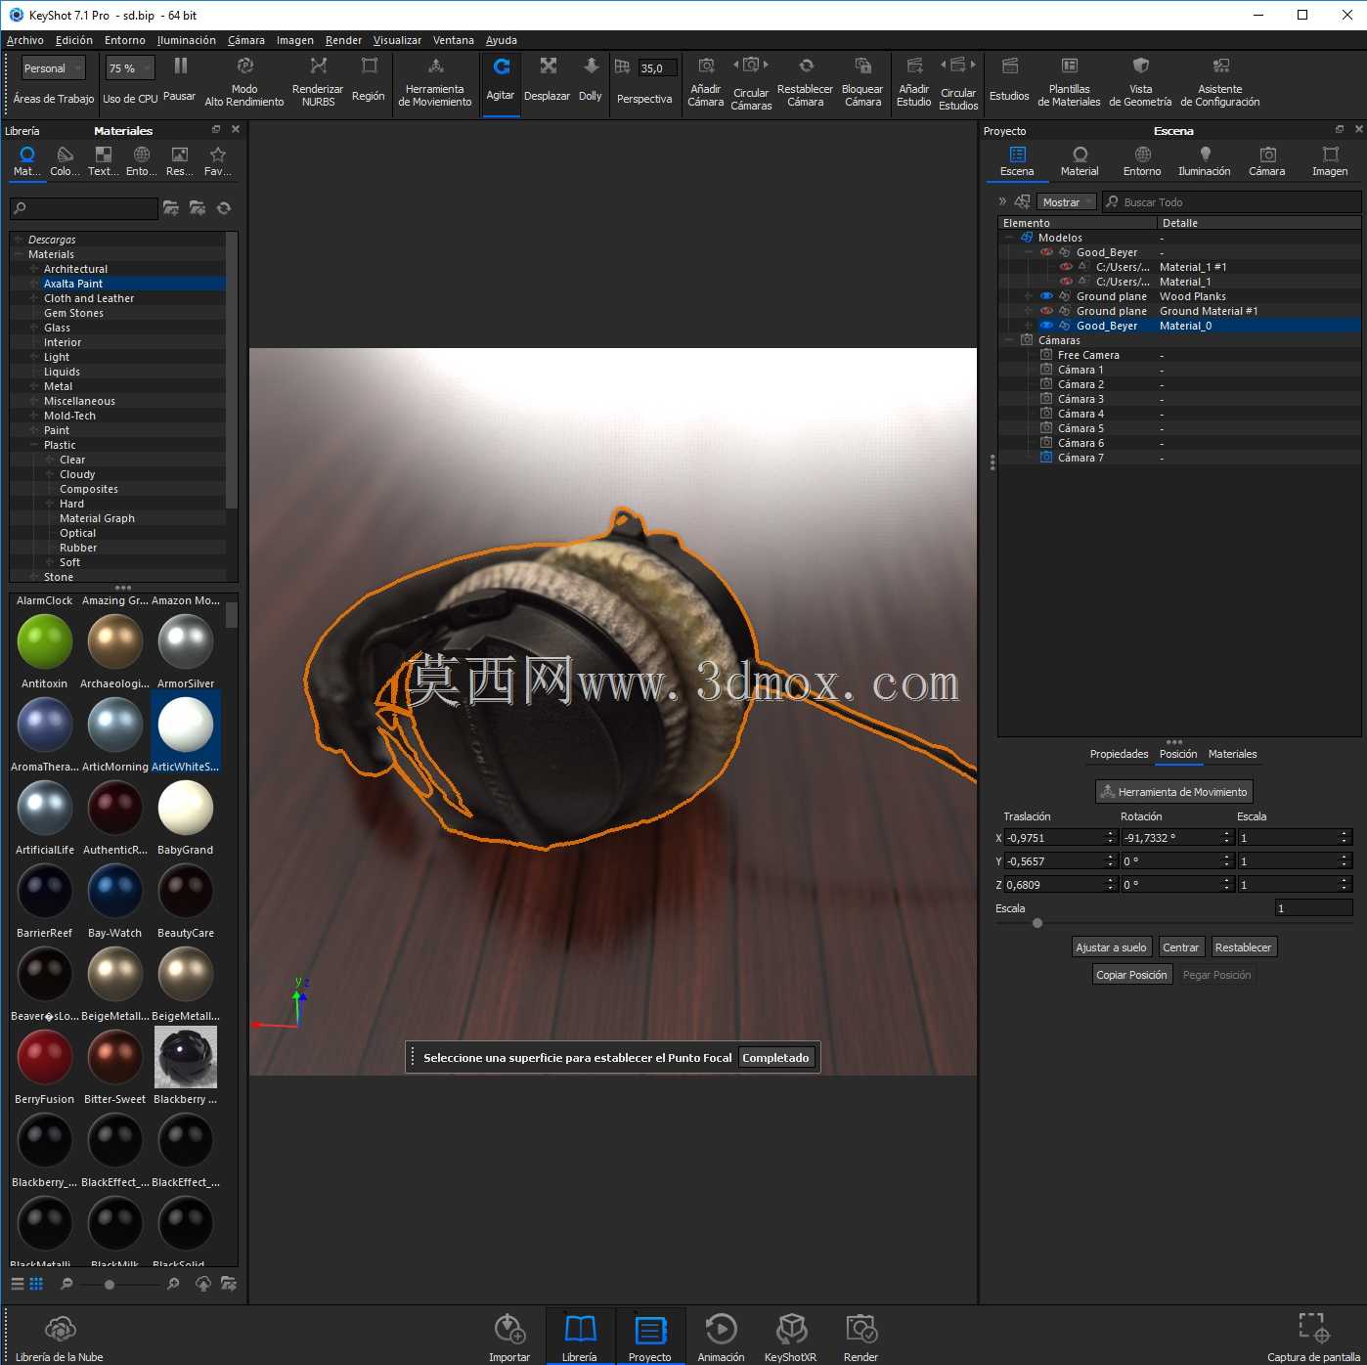Click the Herramienta de Movimiento button under Posición
Image resolution: width=1367 pixels, height=1365 pixels.
pyautogui.click(x=1173, y=792)
